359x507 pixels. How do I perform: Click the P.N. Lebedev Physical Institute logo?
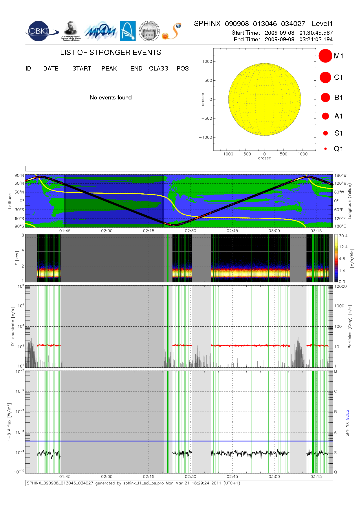tap(71, 31)
